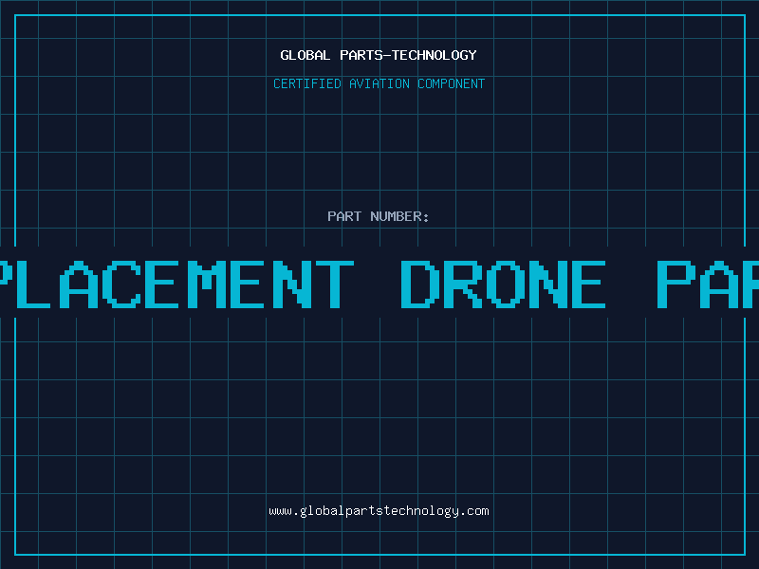Click the cut-off PAR text at right edge
759x569 pixels.
[708, 284]
